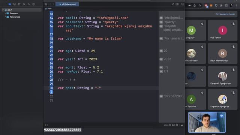Open the issue navigator warning icon
This screenshot has width=240, height=135.
pos(28,4)
